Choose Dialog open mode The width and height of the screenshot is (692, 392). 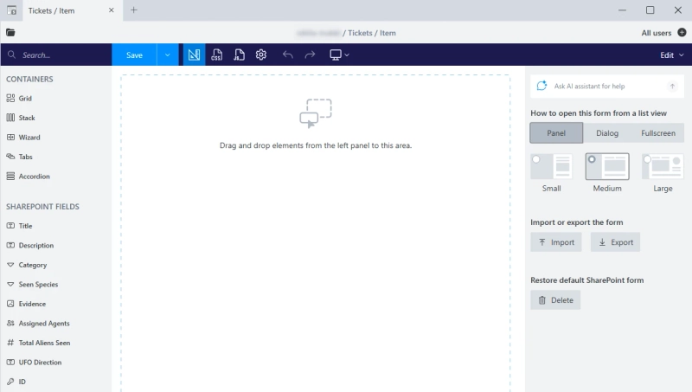(x=607, y=133)
